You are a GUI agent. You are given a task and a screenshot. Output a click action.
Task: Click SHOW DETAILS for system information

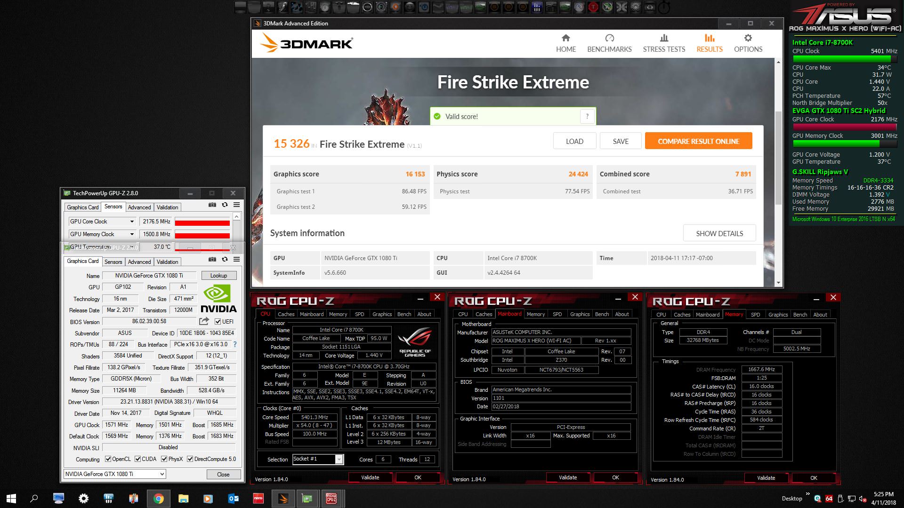[719, 233]
